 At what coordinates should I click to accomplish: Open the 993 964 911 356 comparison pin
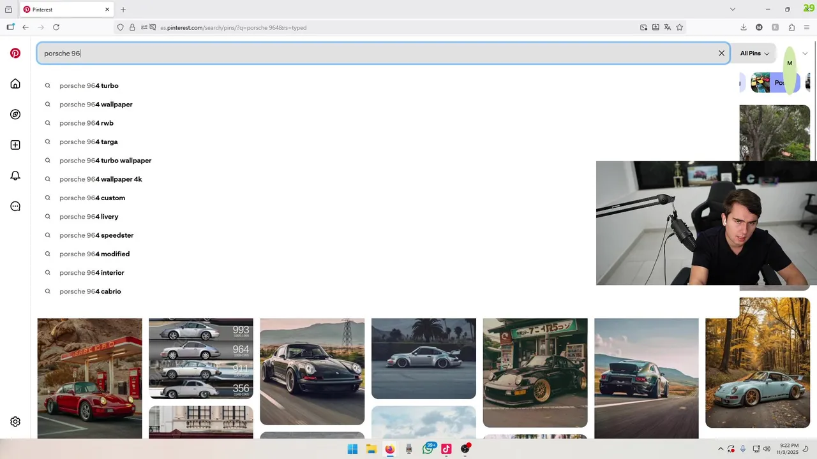pos(200,358)
